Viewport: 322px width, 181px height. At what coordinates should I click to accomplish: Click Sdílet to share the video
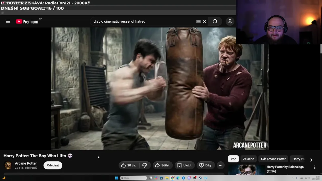(x=163, y=165)
